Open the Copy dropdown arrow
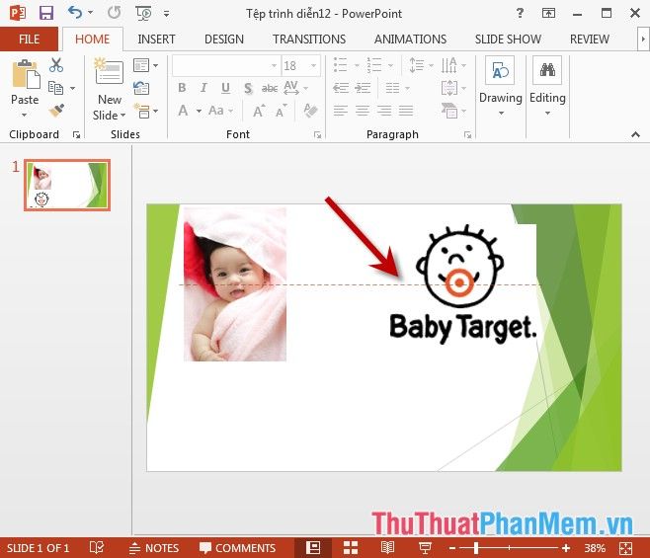The image size is (650, 558). pyautogui.click(x=72, y=88)
